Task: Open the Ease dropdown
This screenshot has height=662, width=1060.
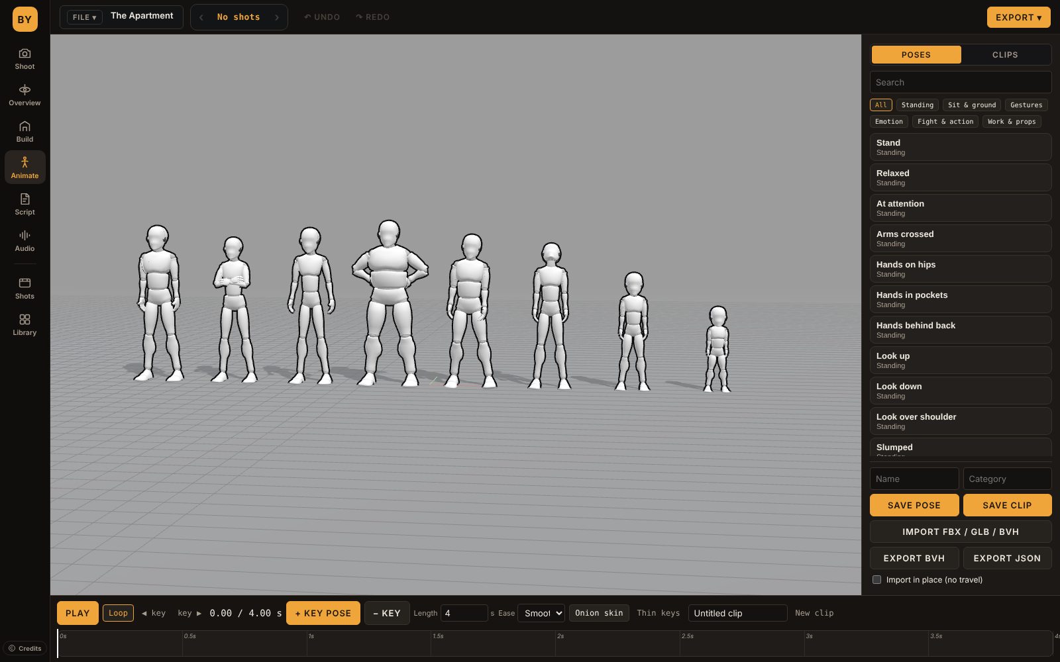Action: (x=541, y=613)
